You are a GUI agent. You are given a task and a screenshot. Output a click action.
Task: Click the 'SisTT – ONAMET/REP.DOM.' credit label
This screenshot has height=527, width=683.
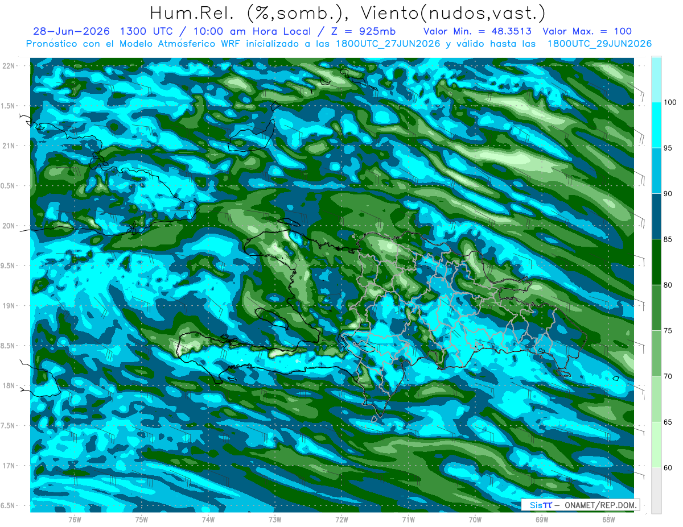coord(582,505)
